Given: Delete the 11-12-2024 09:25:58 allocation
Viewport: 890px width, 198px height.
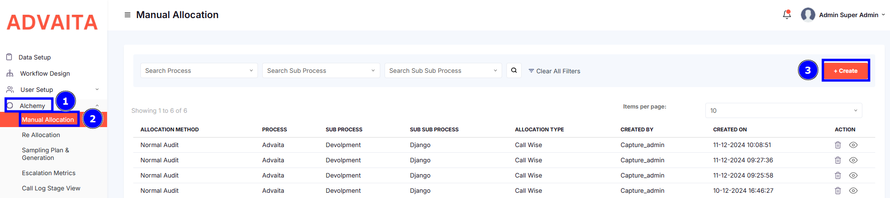Looking at the screenshot, I should [838, 175].
